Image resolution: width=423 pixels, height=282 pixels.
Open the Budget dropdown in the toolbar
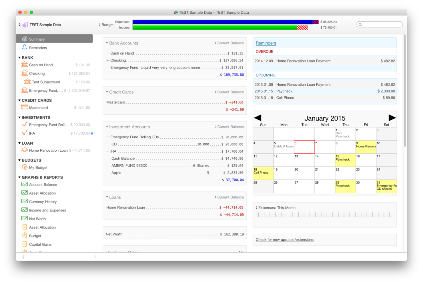point(106,25)
